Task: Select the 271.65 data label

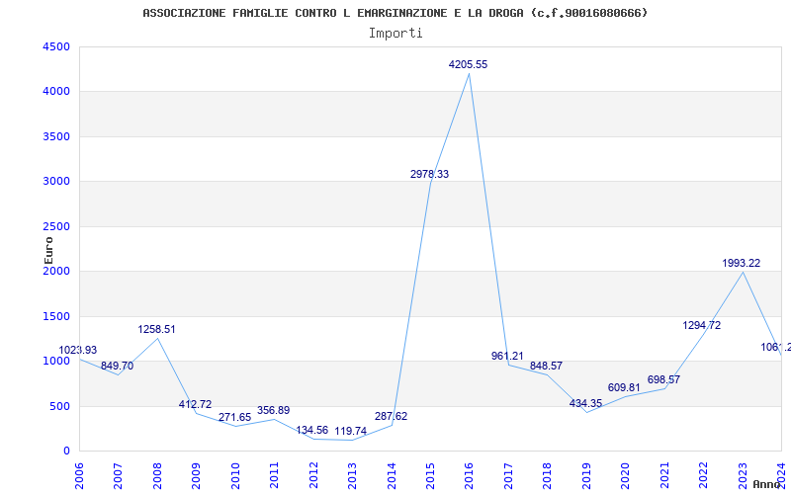Action: coord(234,417)
